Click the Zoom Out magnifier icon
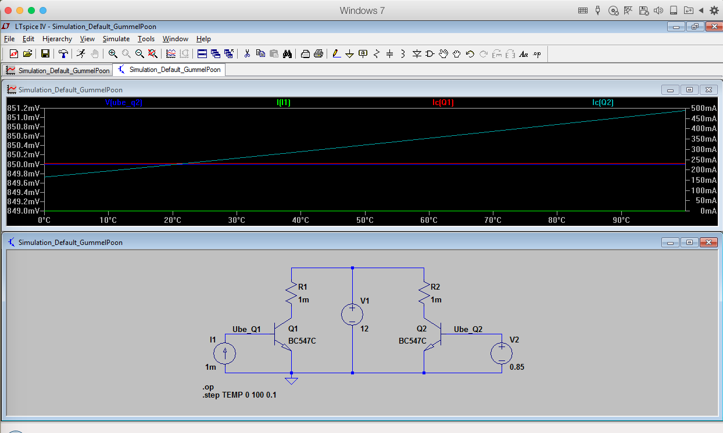 pos(139,54)
